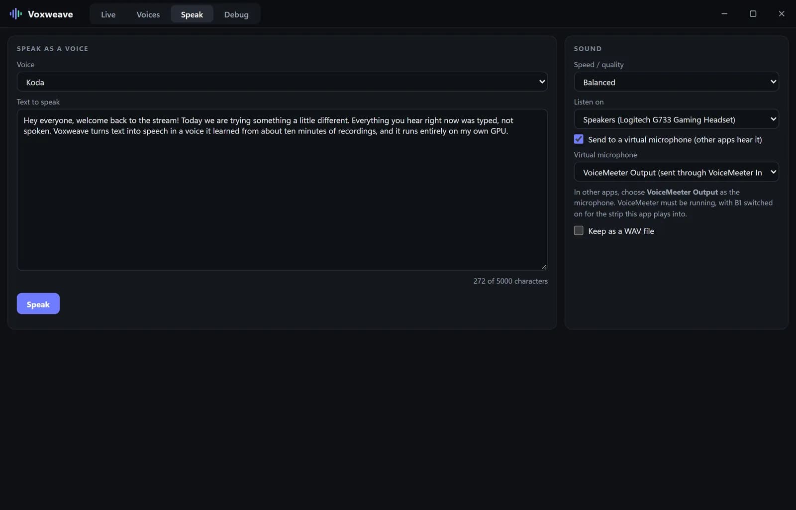This screenshot has width=796, height=510.
Task: Click the Voxweave waveform logo icon
Action: tap(16, 14)
